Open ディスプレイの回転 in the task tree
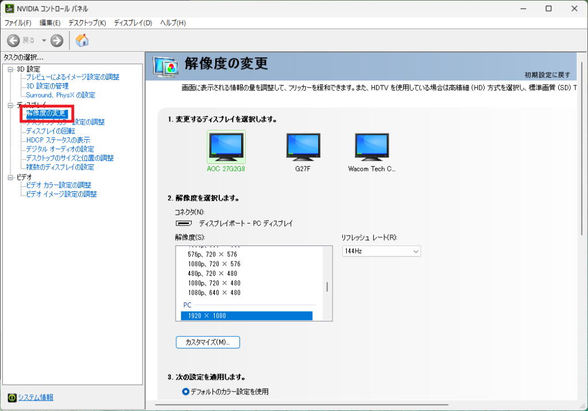The width and height of the screenshot is (588, 411). 50,131
